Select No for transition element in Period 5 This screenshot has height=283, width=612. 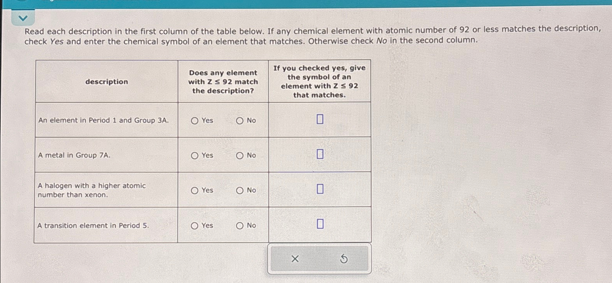pyautogui.click(x=240, y=226)
